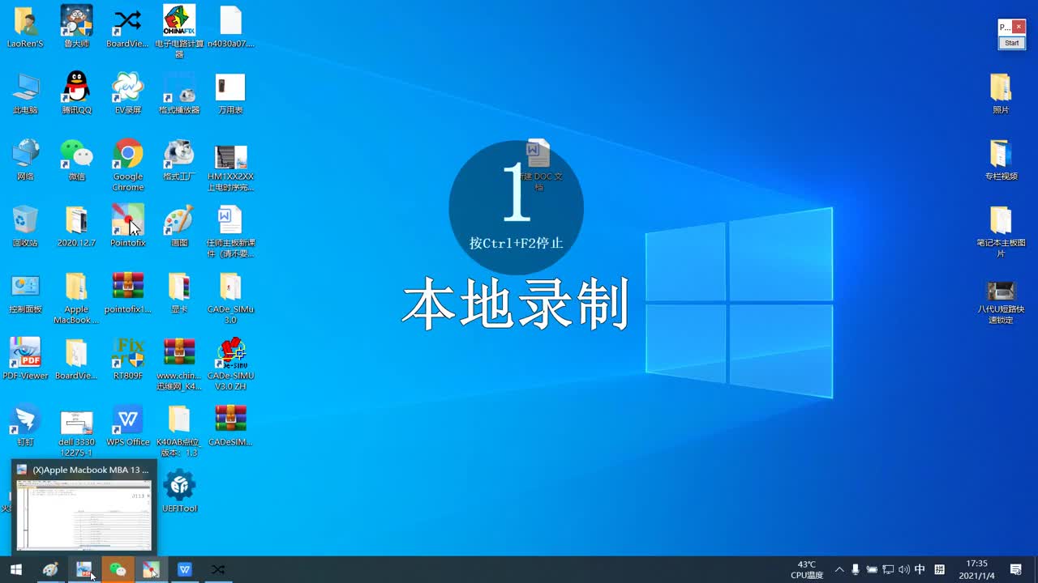
Task: Open the 笔记本主板图片 folder
Action: 1001,232
